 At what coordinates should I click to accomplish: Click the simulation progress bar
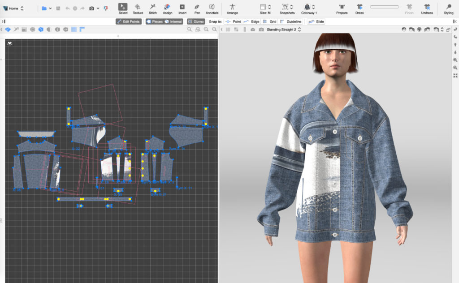click(384, 7)
